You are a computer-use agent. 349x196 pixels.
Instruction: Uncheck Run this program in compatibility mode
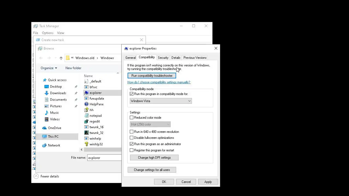click(x=132, y=94)
